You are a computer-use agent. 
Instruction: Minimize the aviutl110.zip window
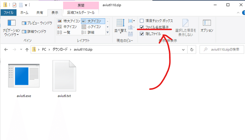(x=215, y=5)
